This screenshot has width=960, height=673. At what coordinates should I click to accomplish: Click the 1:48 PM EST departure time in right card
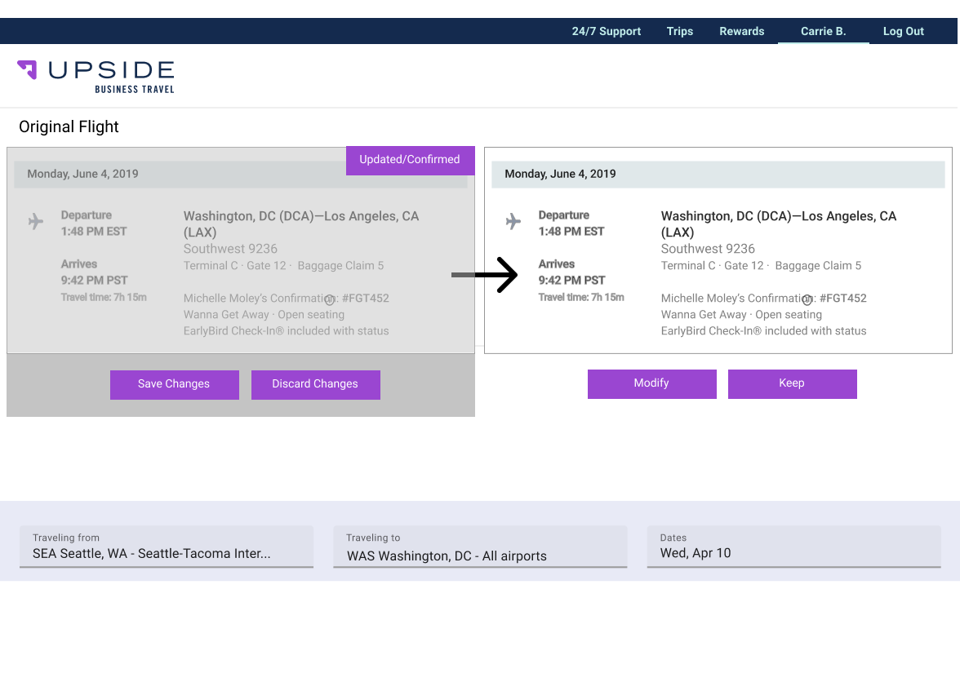571,232
